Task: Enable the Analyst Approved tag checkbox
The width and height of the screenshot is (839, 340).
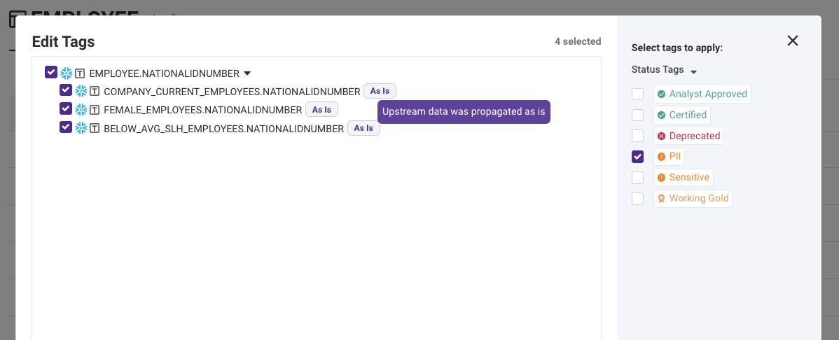Action: (x=637, y=94)
